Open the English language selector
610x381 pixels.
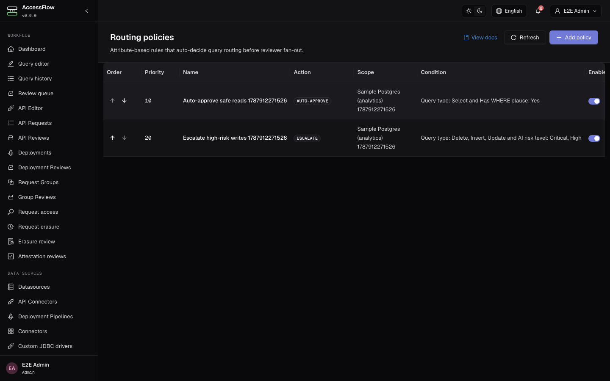[x=509, y=11]
